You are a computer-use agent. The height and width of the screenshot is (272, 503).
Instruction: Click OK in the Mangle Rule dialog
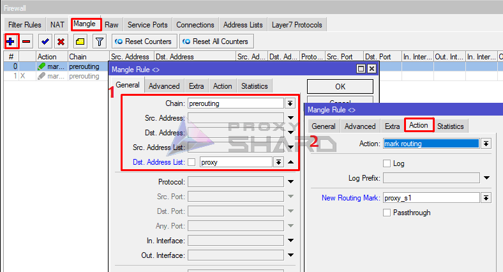point(340,86)
